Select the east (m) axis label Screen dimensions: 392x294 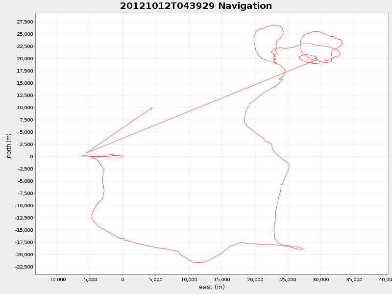(210, 287)
